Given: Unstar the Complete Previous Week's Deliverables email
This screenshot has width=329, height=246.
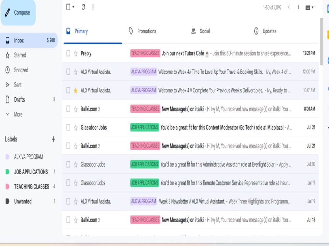Looking at the screenshot, I should [x=76, y=91].
